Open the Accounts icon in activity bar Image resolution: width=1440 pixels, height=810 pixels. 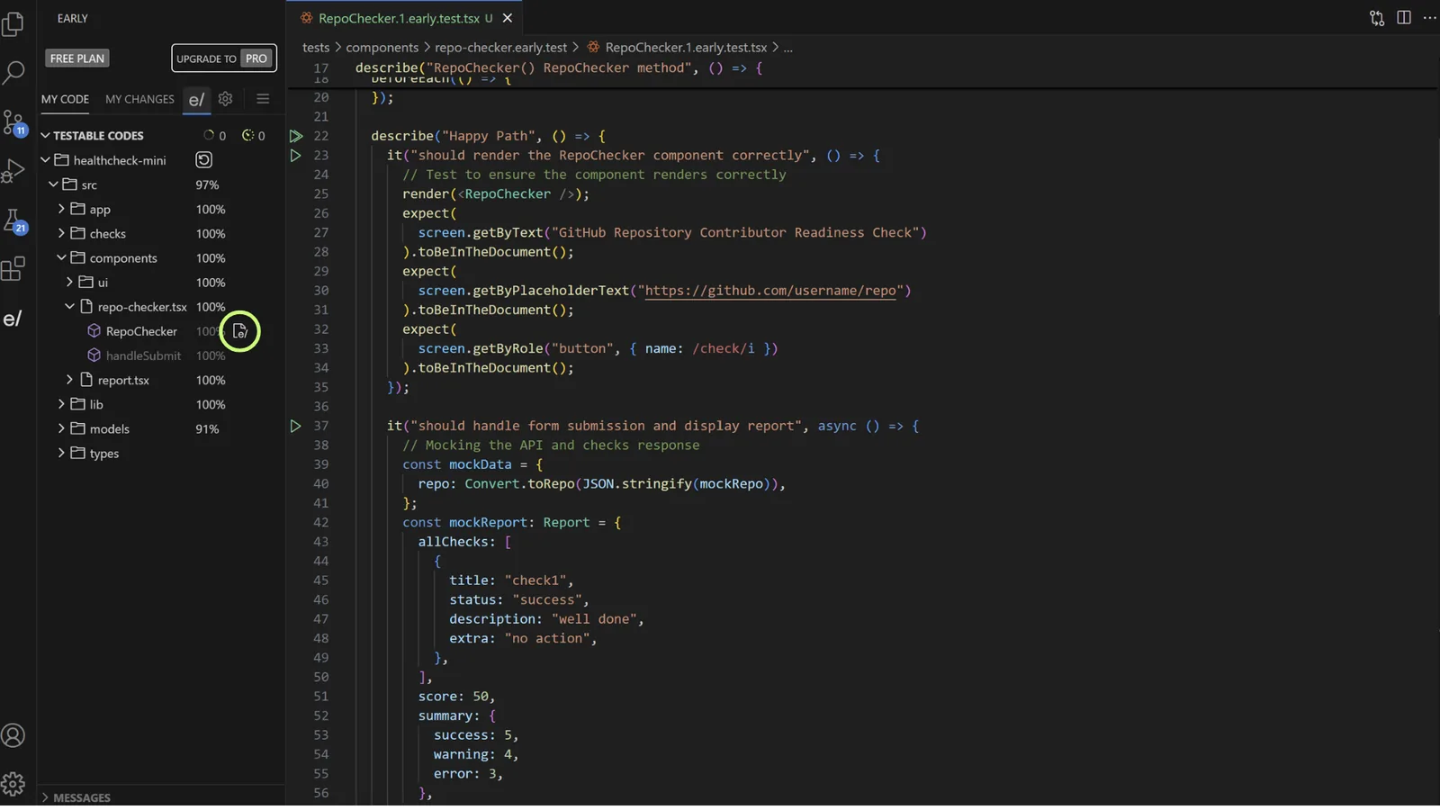[x=13, y=735]
